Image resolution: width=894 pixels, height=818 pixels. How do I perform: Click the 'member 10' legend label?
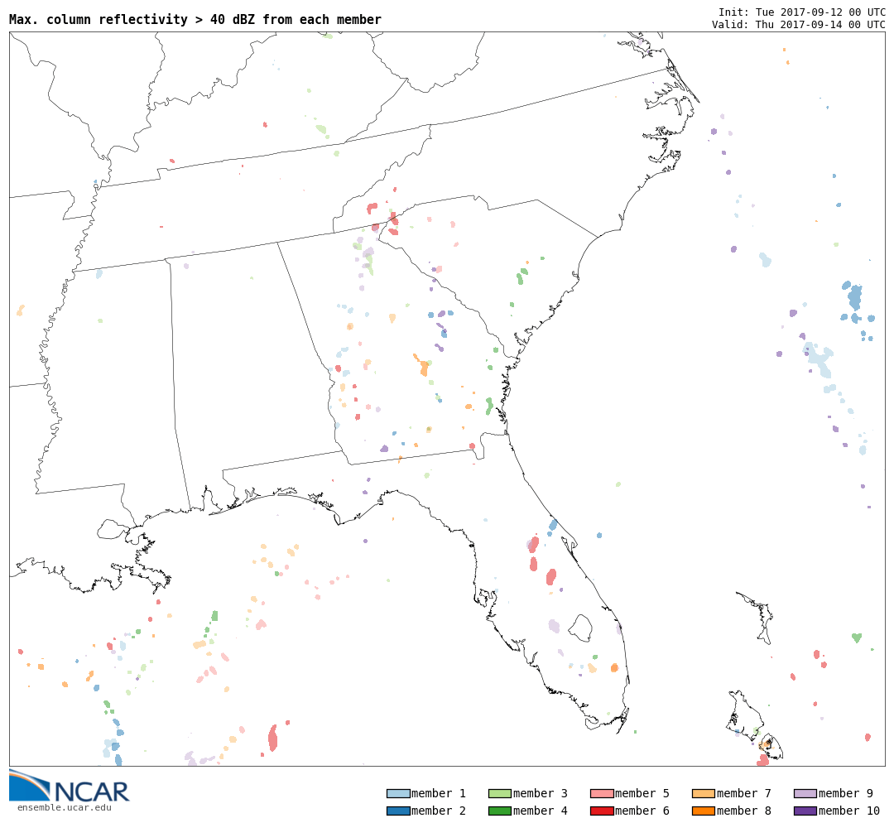(x=849, y=811)
